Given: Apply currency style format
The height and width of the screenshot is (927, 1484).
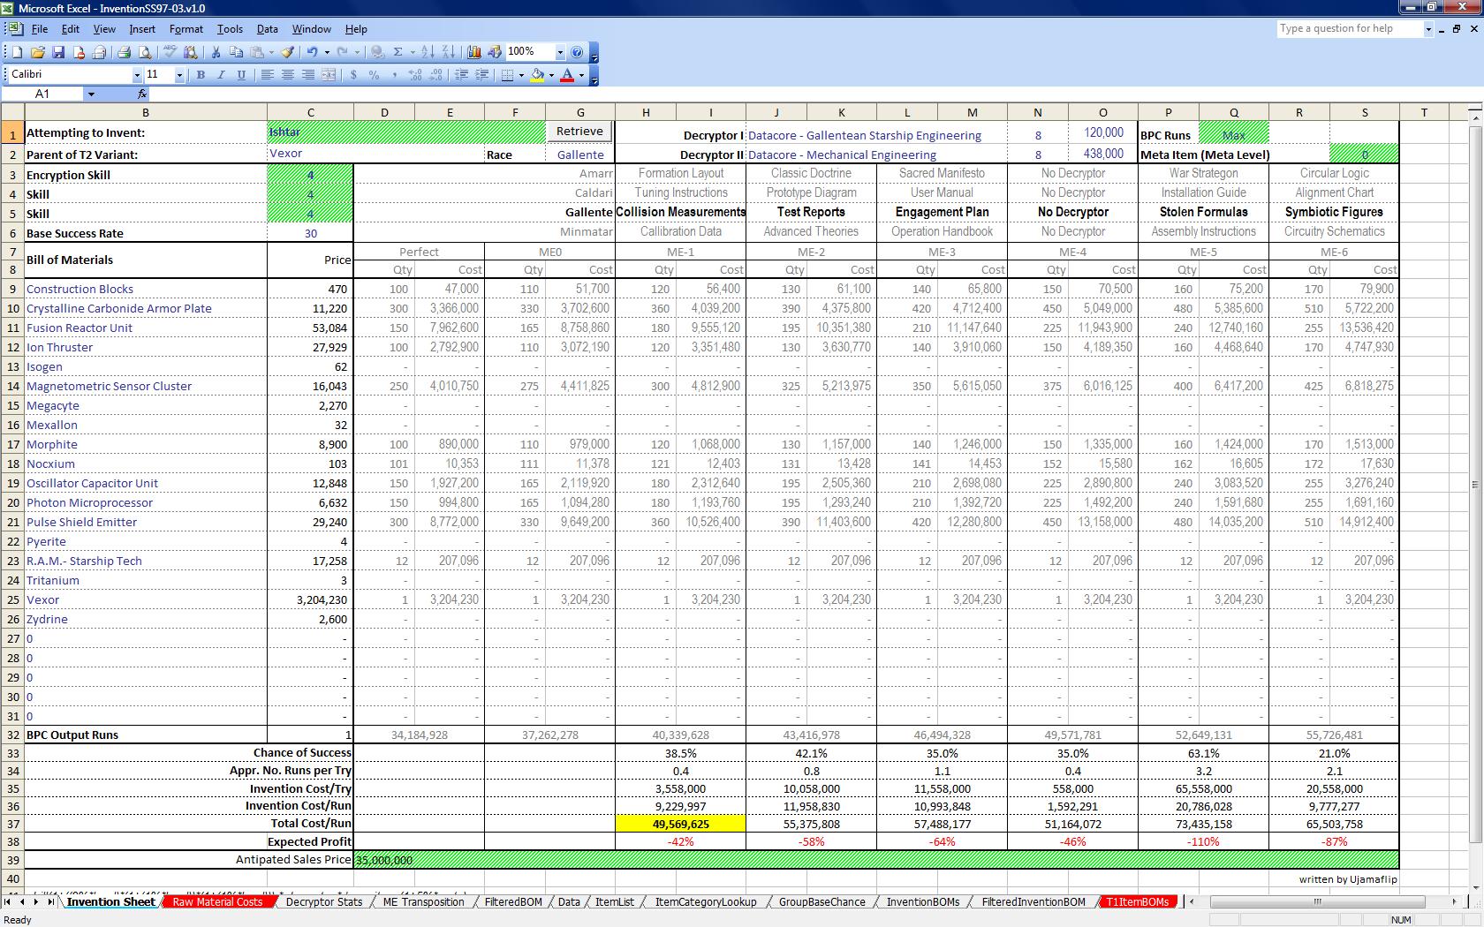Looking at the screenshot, I should tap(353, 75).
